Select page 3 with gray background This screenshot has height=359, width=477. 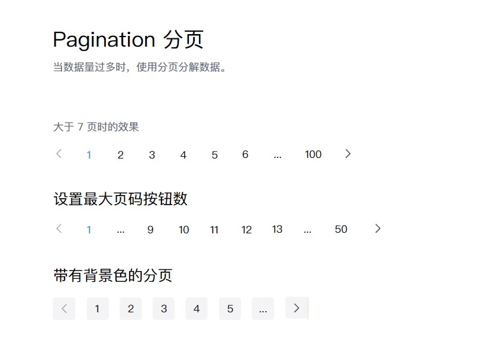[x=164, y=309]
